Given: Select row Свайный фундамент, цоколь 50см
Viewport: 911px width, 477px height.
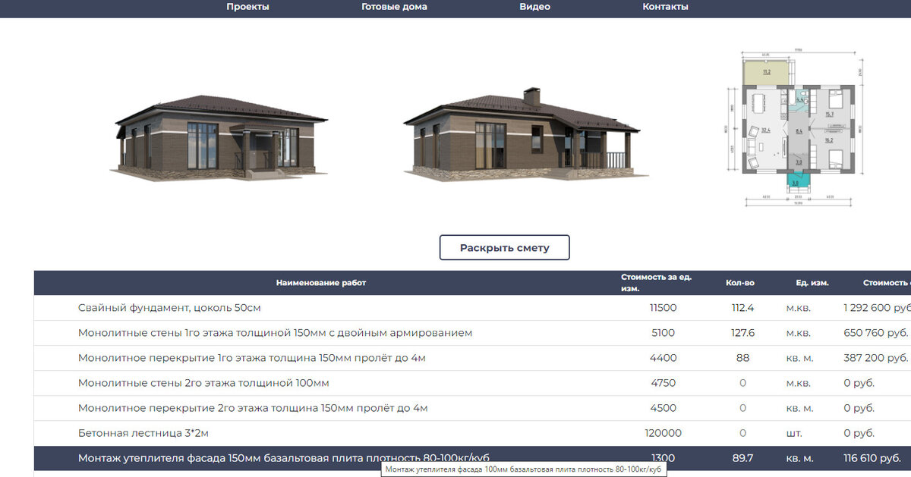Looking at the screenshot, I should (x=472, y=308).
